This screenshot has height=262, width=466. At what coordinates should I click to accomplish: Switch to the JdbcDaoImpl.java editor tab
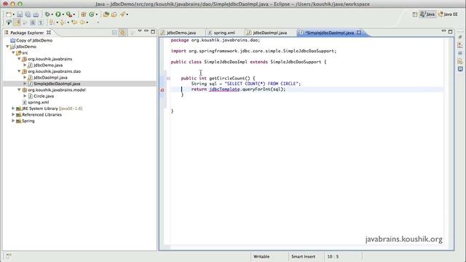click(270, 33)
